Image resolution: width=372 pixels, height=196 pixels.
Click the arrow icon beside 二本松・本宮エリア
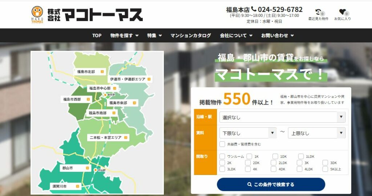[x=125, y=138]
